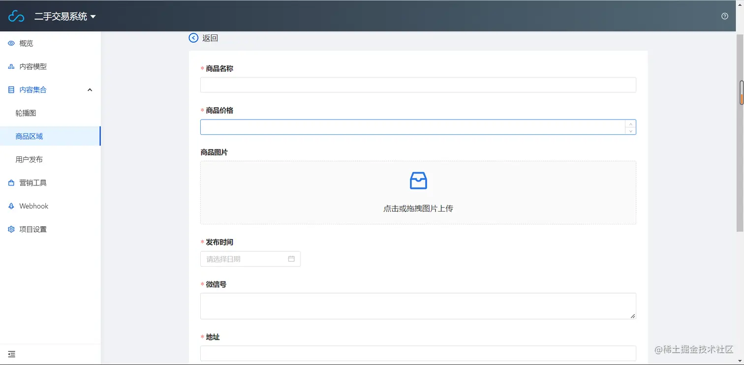Open the 概览 menu item
Viewport: 744px width, 365px height.
click(50, 43)
